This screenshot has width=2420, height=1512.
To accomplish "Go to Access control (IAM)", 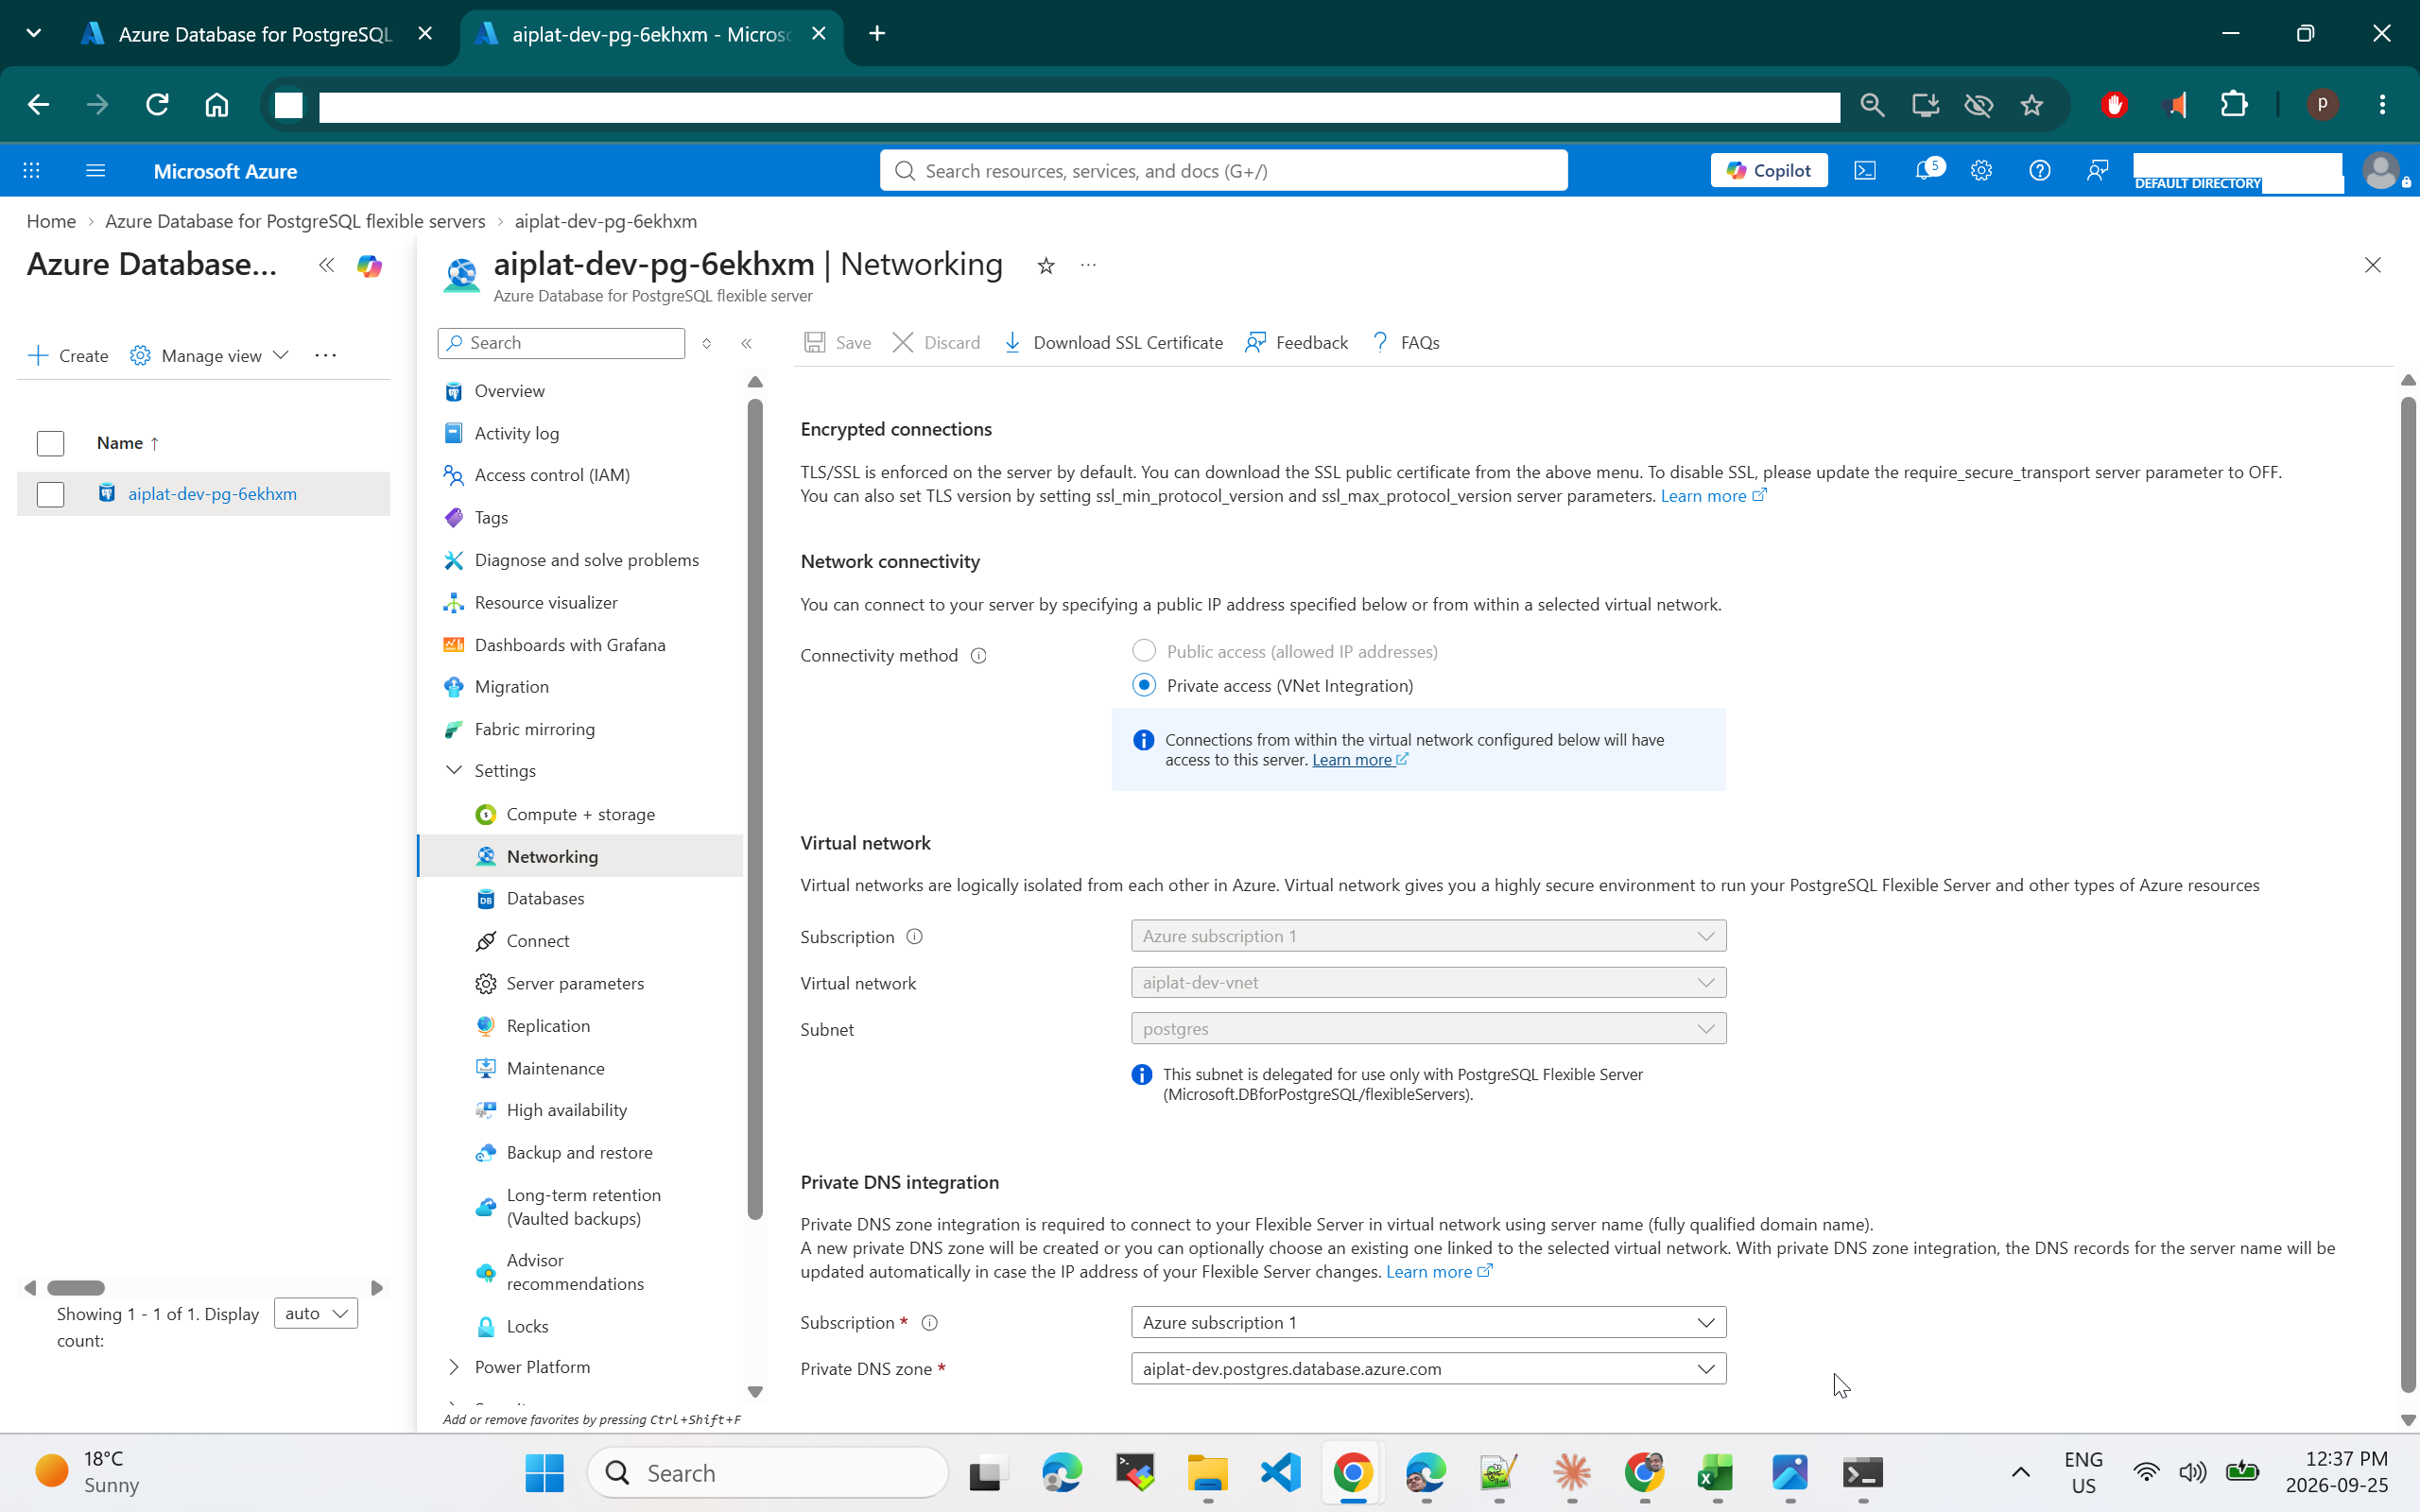I will [x=552, y=475].
